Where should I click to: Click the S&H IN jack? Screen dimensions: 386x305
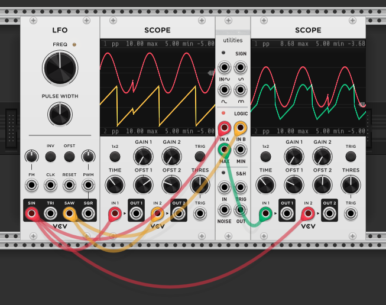tap(224, 187)
